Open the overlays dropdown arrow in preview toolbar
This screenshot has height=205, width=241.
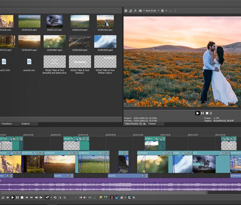(x=166, y=11)
